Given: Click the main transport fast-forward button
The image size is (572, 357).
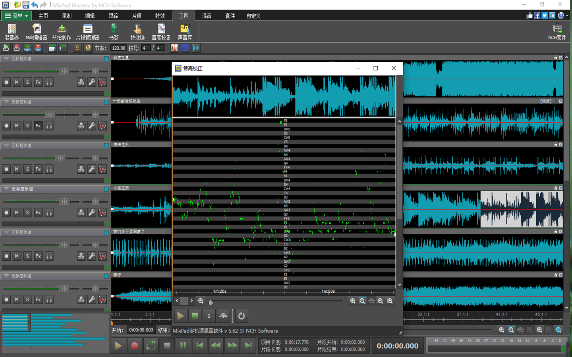Looking at the screenshot, I should point(232,346).
